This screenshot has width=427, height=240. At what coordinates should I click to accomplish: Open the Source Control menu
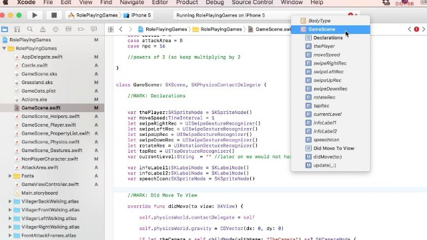click(x=252, y=3)
